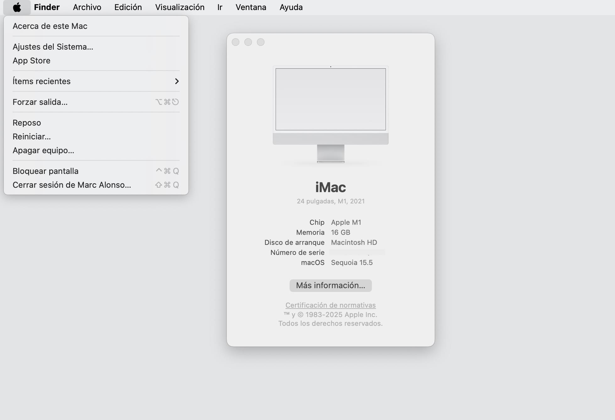Click the '16 GB' memory value
Screen dimensions: 615x420
340,232
